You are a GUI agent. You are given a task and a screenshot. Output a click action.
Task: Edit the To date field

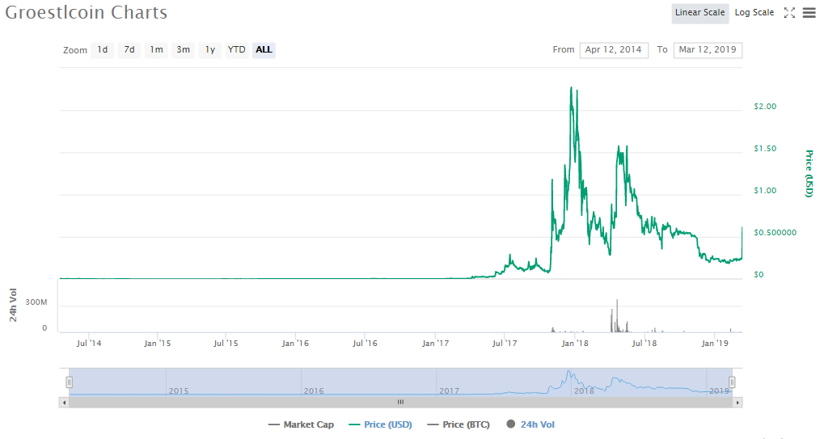[x=708, y=49]
